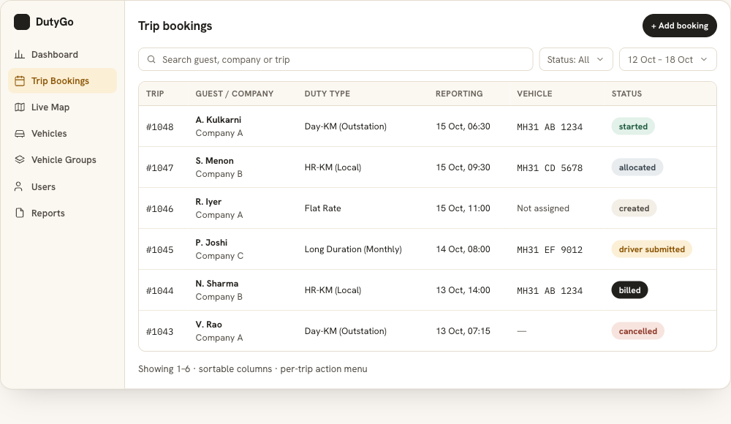
Task: Click trip number #1043
Action: click(160, 332)
